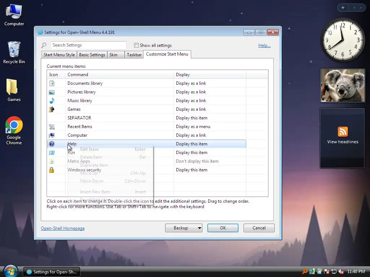Click the 11:40 PM taskbar clock
The height and width of the screenshot is (277, 370).
(356, 272)
